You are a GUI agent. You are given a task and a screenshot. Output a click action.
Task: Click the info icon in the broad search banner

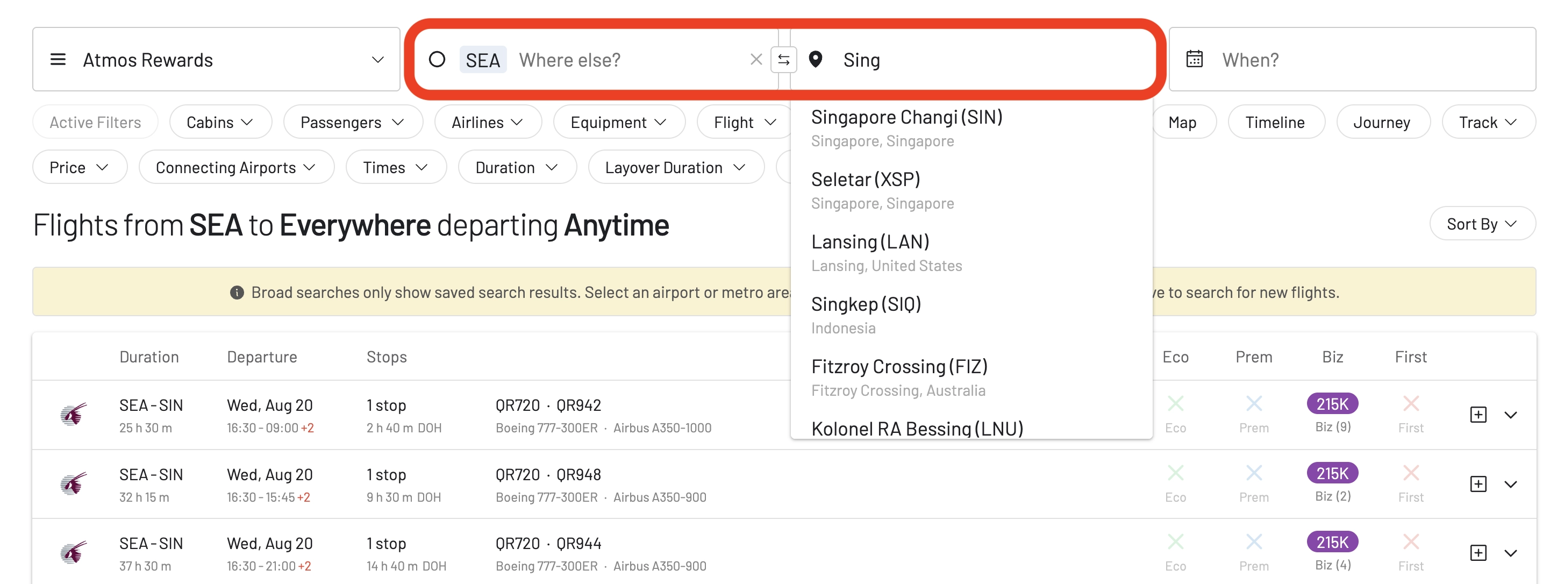237,293
